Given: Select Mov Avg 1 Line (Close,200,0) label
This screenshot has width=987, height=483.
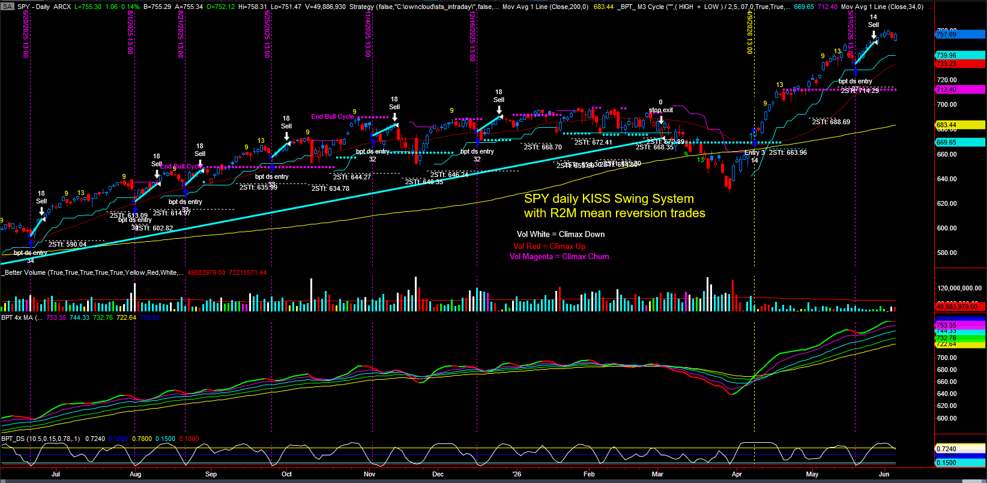Looking at the screenshot, I should pyautogui.click(x=545, y=7).
